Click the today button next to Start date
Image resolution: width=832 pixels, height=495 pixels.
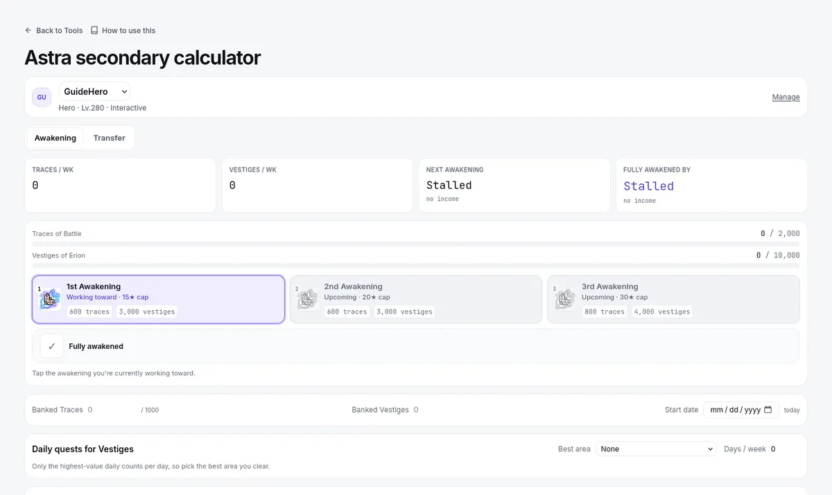point(792,411)
